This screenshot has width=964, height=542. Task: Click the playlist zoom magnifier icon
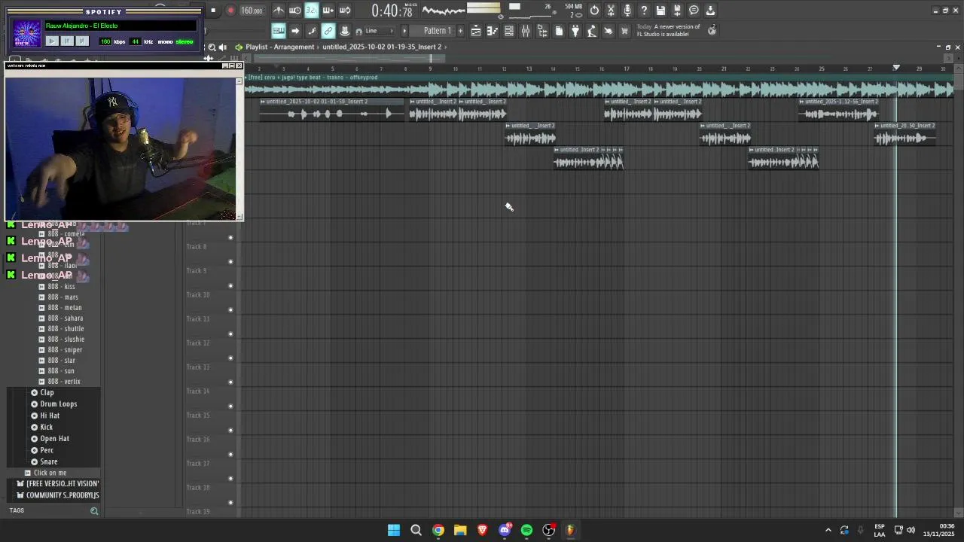click(x=212, y=47)
